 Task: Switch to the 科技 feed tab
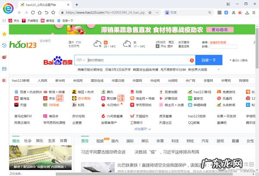tap(175, 141)
